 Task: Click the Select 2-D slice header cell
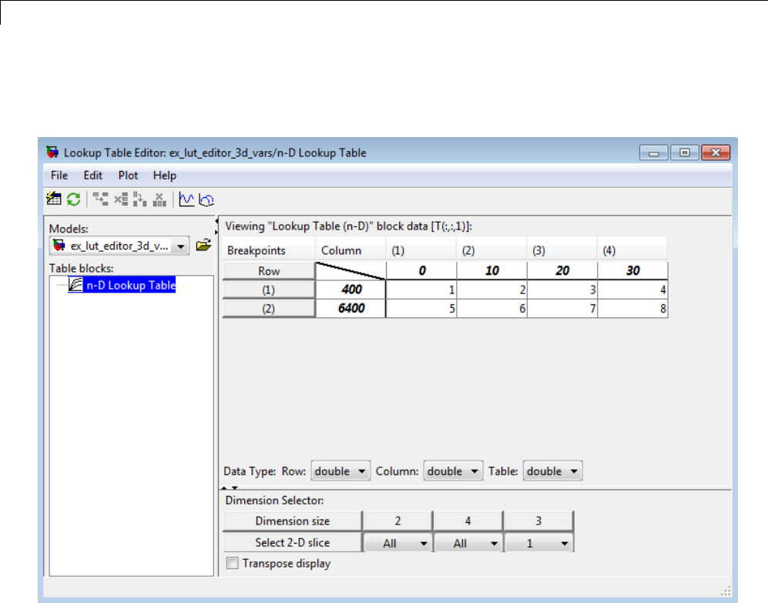(x=293, y=542)
